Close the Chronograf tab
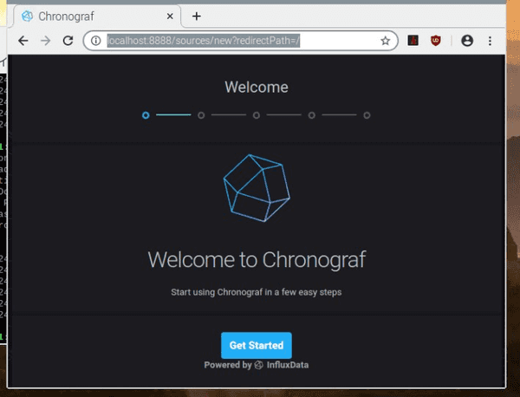This screenshot has height=397, width=520. (x=170, y=16)
